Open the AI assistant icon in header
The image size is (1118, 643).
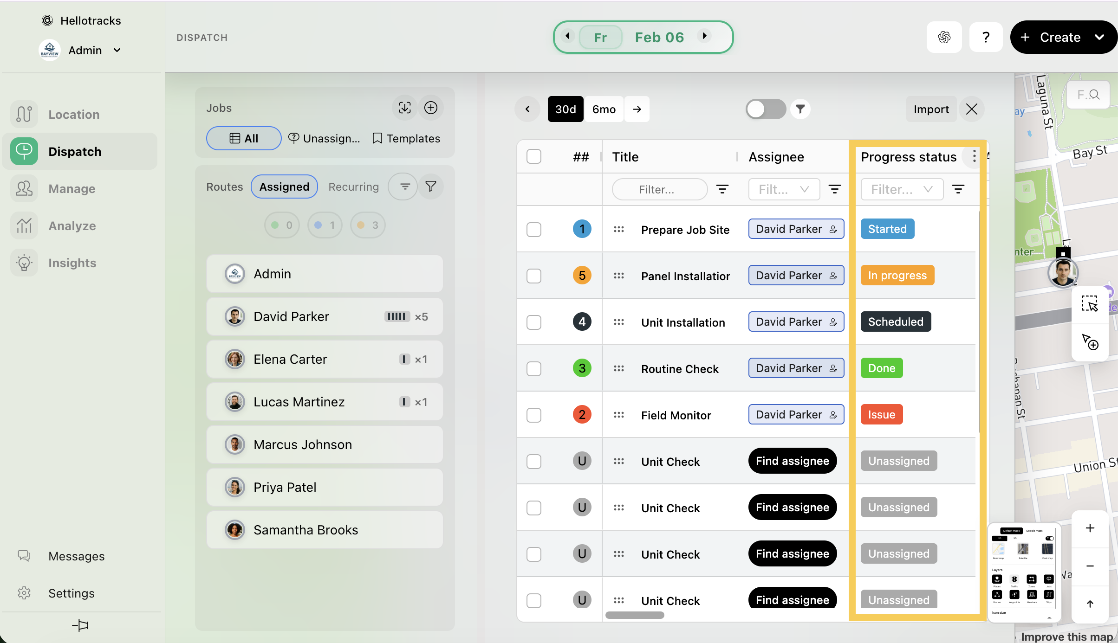pyautogui.click(x=944, y=37)
